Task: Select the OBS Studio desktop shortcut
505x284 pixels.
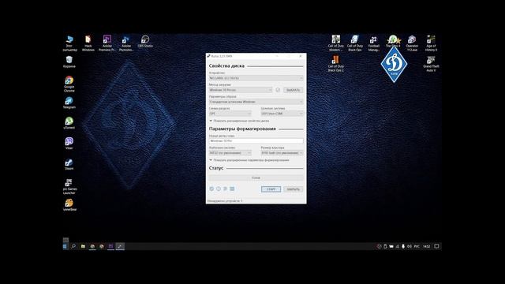Action: [145, 42]
